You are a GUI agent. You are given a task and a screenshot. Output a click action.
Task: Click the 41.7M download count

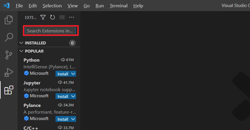(x=68, y=82)
